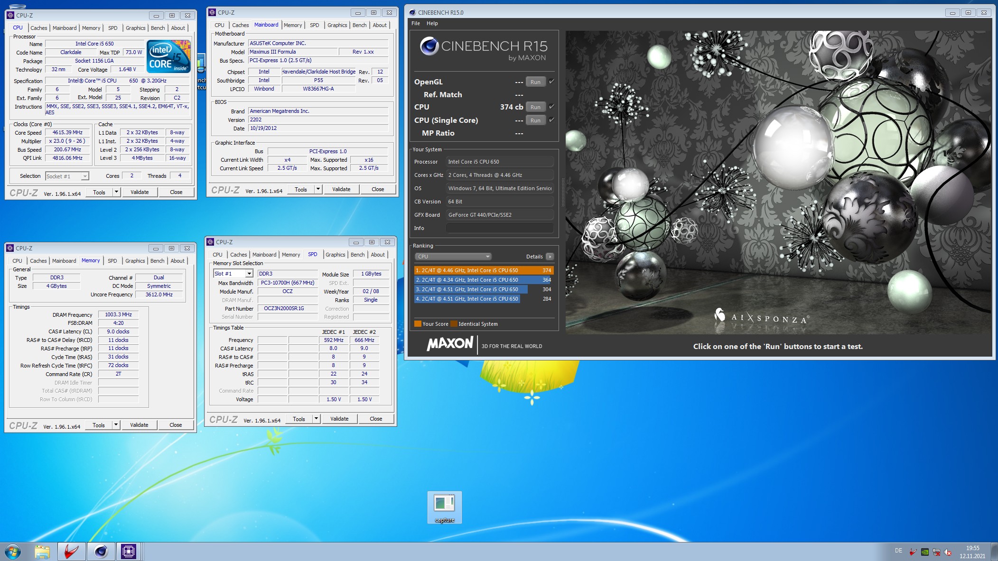Switch to Caches tab in CPU-Z CPU window

point(38,28)
